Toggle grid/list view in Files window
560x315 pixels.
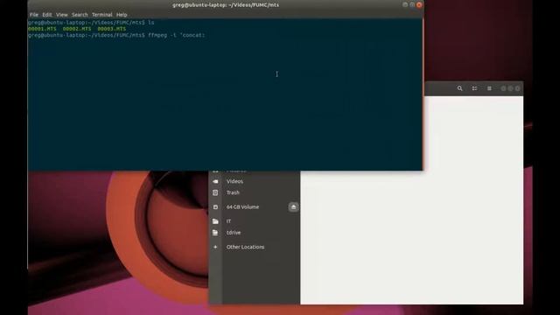[x=474, y=88]
